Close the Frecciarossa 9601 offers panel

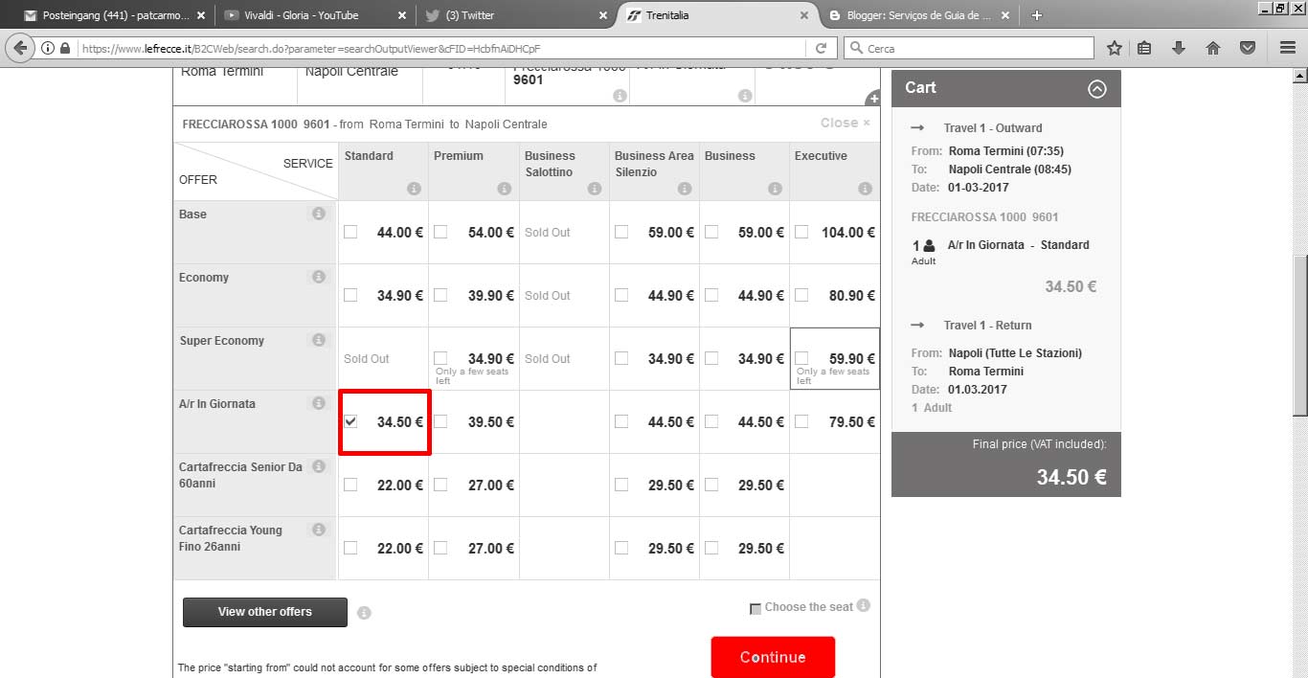coord(846,123)
